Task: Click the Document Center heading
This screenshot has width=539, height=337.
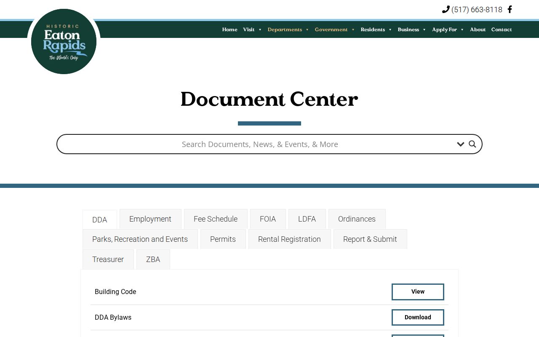Action: tap(269, 100)
